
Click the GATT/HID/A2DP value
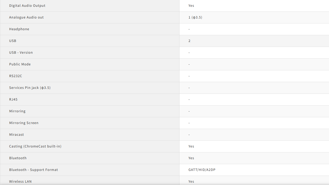click(x=202, y=170)
